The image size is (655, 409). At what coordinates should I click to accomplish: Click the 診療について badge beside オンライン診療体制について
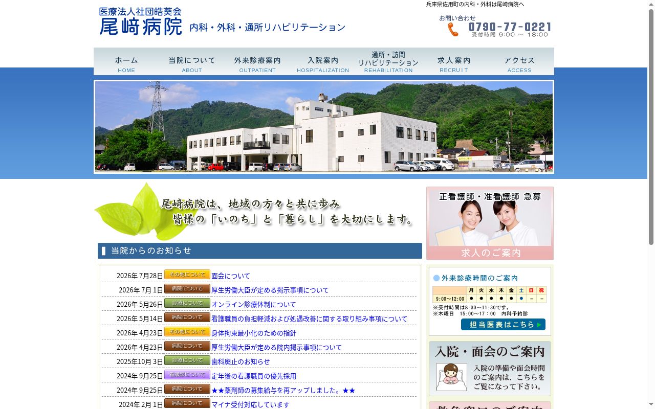[x=187, y=303]
